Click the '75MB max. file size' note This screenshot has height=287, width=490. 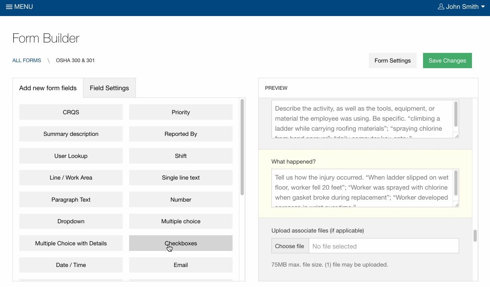point(330,265)
